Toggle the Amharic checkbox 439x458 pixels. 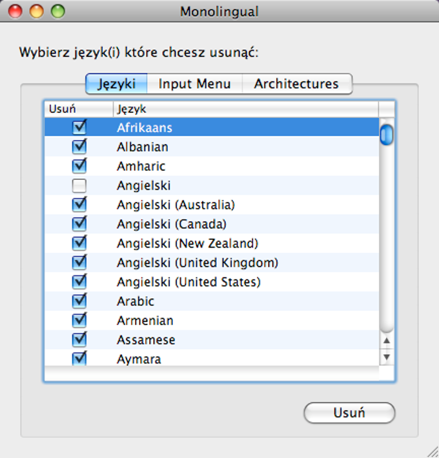pos(79,166)
